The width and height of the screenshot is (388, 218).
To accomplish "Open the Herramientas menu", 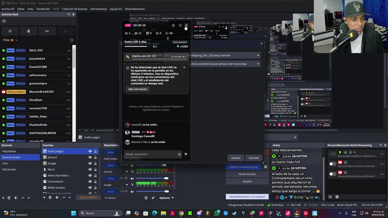I will [99, 9].
